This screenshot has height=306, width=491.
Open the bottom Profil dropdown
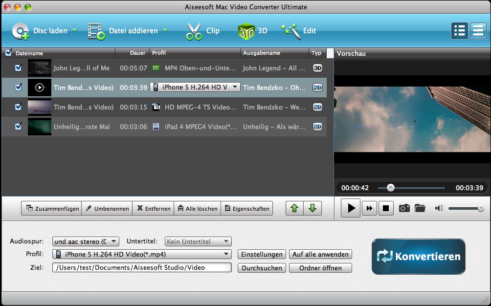point(142,254)
